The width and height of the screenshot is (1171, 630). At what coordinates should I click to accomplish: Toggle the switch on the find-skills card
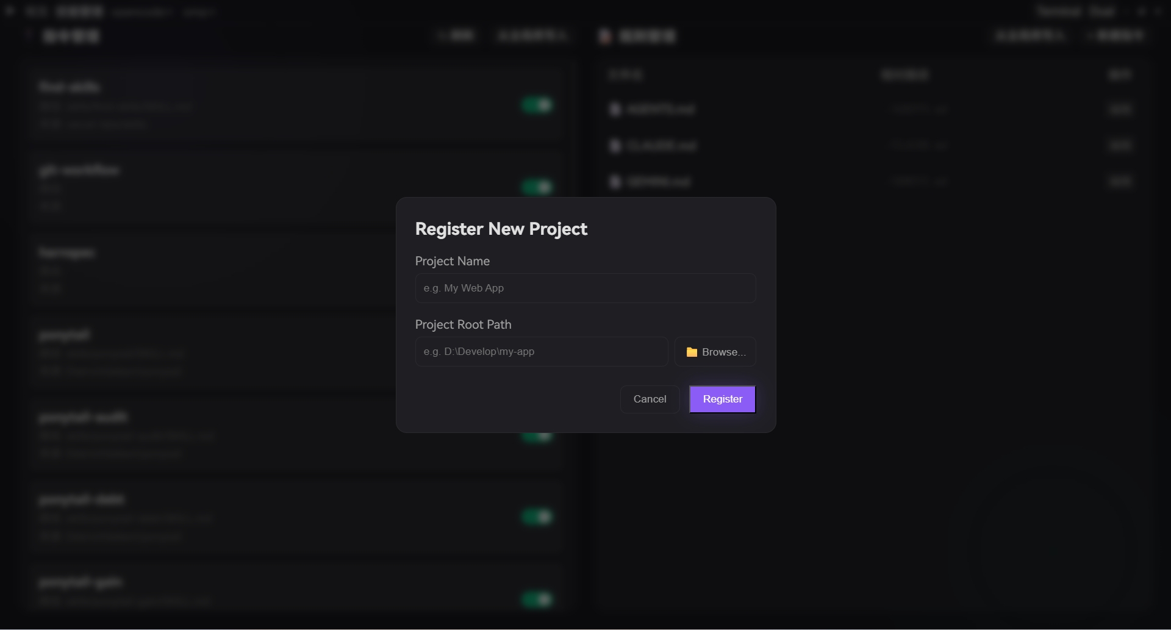(537, 105)
